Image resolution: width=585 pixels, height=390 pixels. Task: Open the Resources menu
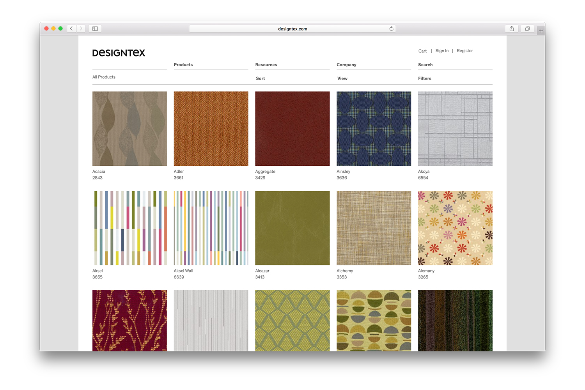tap(266, 65)
